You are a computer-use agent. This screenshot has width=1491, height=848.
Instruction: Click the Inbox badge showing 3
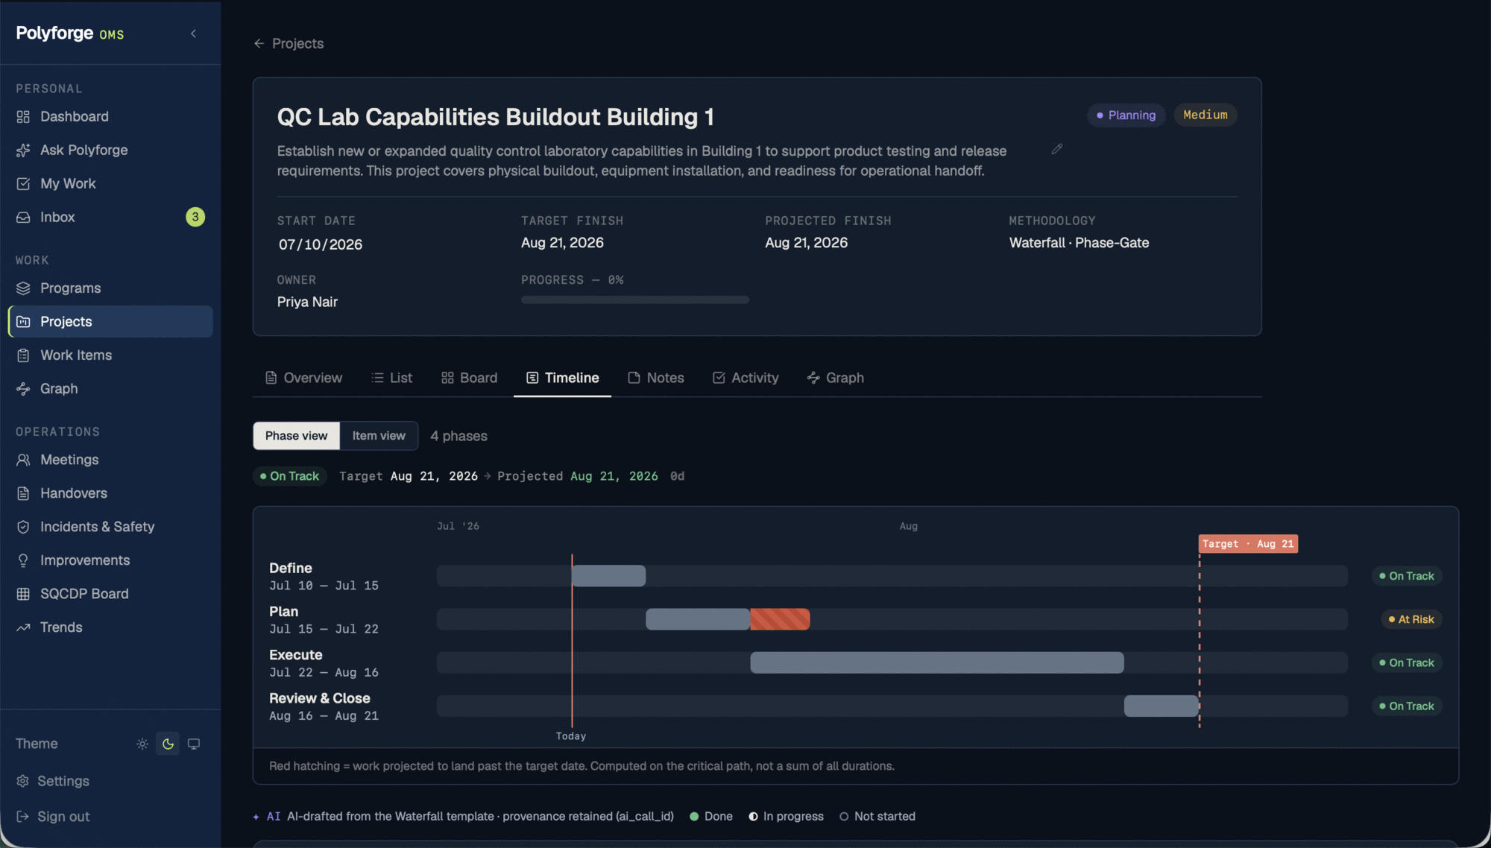tap(195, 217)
